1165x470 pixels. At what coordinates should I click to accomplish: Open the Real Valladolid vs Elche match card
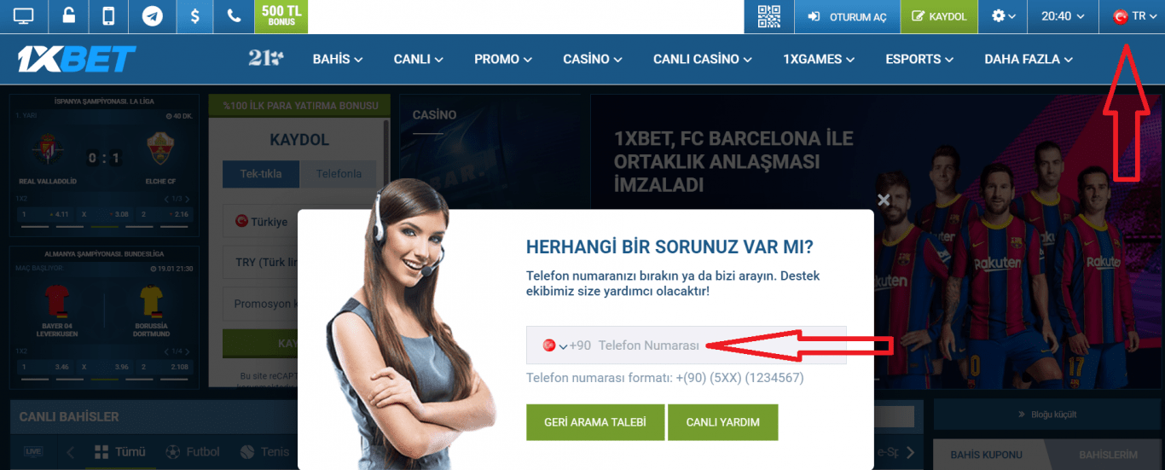tap(104, 165)
